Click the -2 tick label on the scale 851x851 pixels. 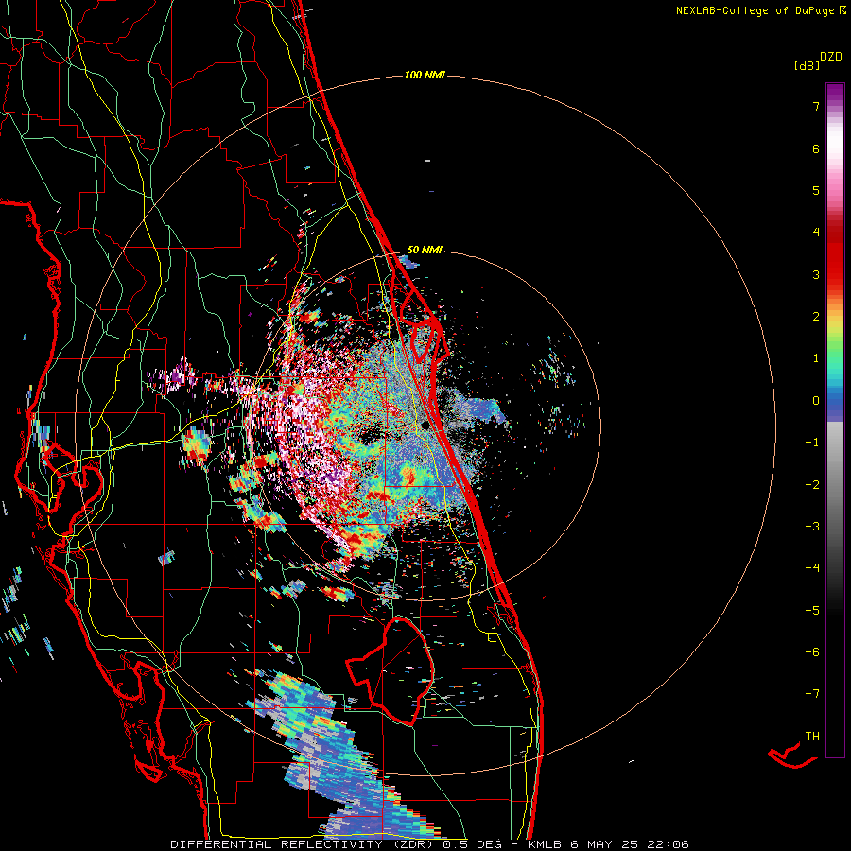pos(812,485)
